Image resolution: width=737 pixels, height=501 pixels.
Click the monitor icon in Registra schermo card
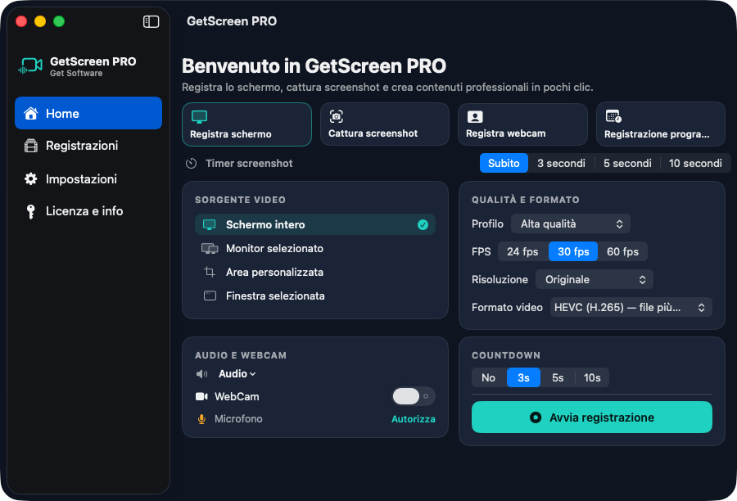tap(199, 116)
